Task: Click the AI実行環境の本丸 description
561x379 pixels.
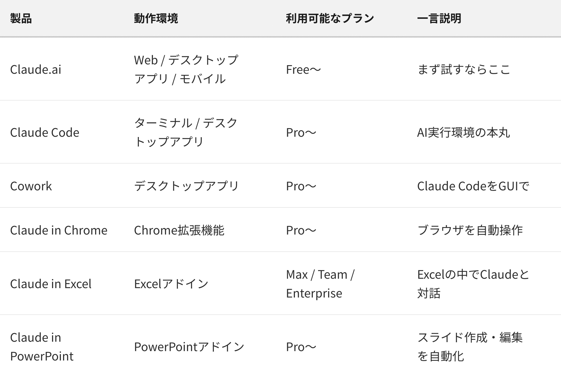Action: (x=463, y=132)
